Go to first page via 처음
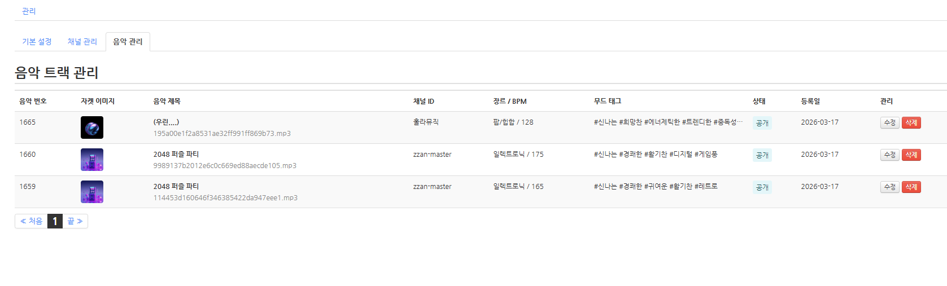Viewport: 947px width, 286px height. pyautogui.click(x=32, y=221)
